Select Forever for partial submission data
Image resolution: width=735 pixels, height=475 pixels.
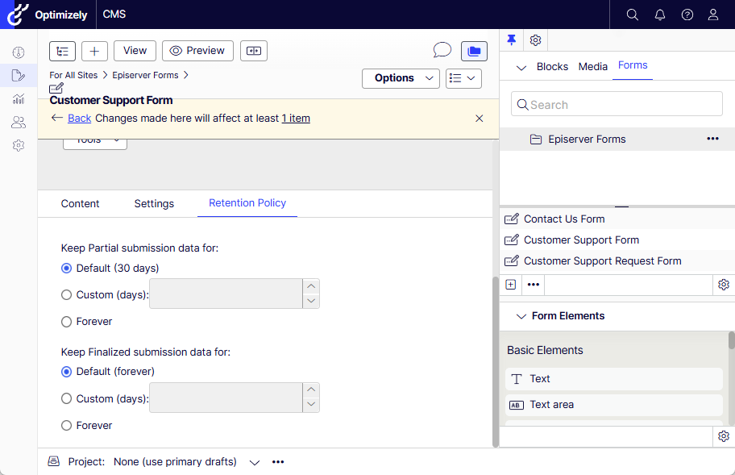67,322
